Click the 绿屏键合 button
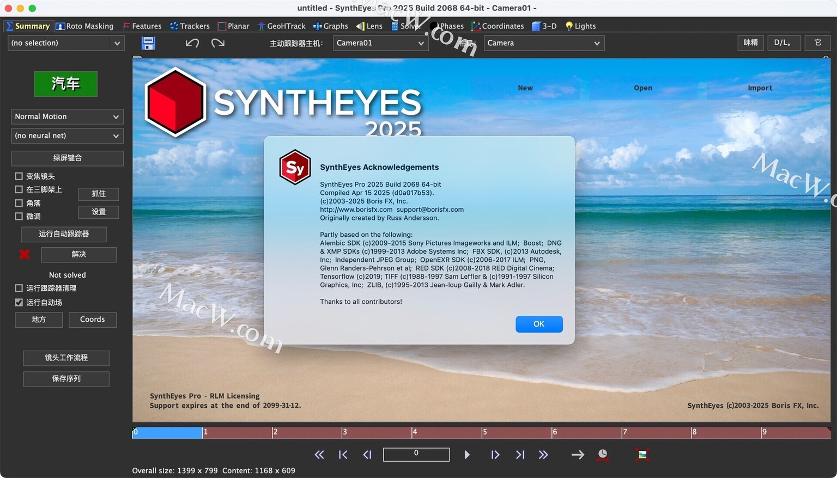 click(68, 158)
